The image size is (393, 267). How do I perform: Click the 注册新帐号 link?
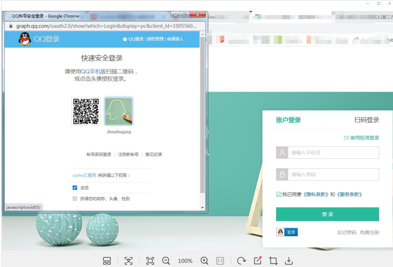pos(128,154)
